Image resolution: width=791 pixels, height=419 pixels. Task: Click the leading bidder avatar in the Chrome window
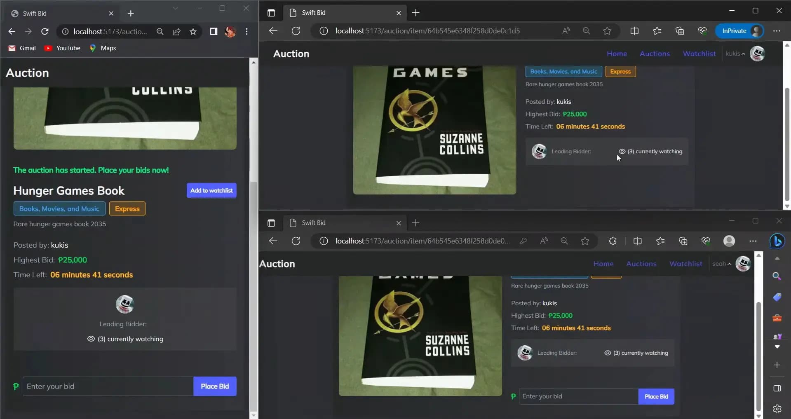(x=125, y=304)
